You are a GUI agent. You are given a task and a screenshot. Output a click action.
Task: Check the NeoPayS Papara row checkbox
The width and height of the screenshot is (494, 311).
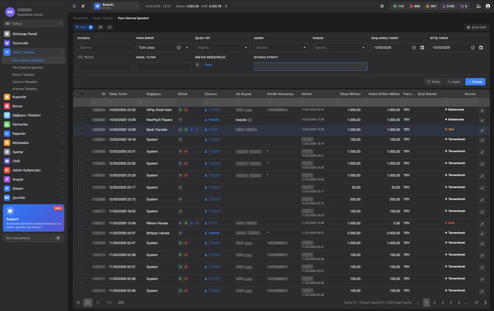coord(82,120)
